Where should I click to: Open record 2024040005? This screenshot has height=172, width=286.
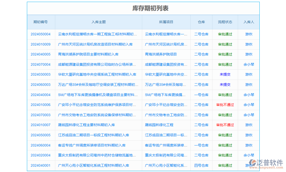click(40, 54)
